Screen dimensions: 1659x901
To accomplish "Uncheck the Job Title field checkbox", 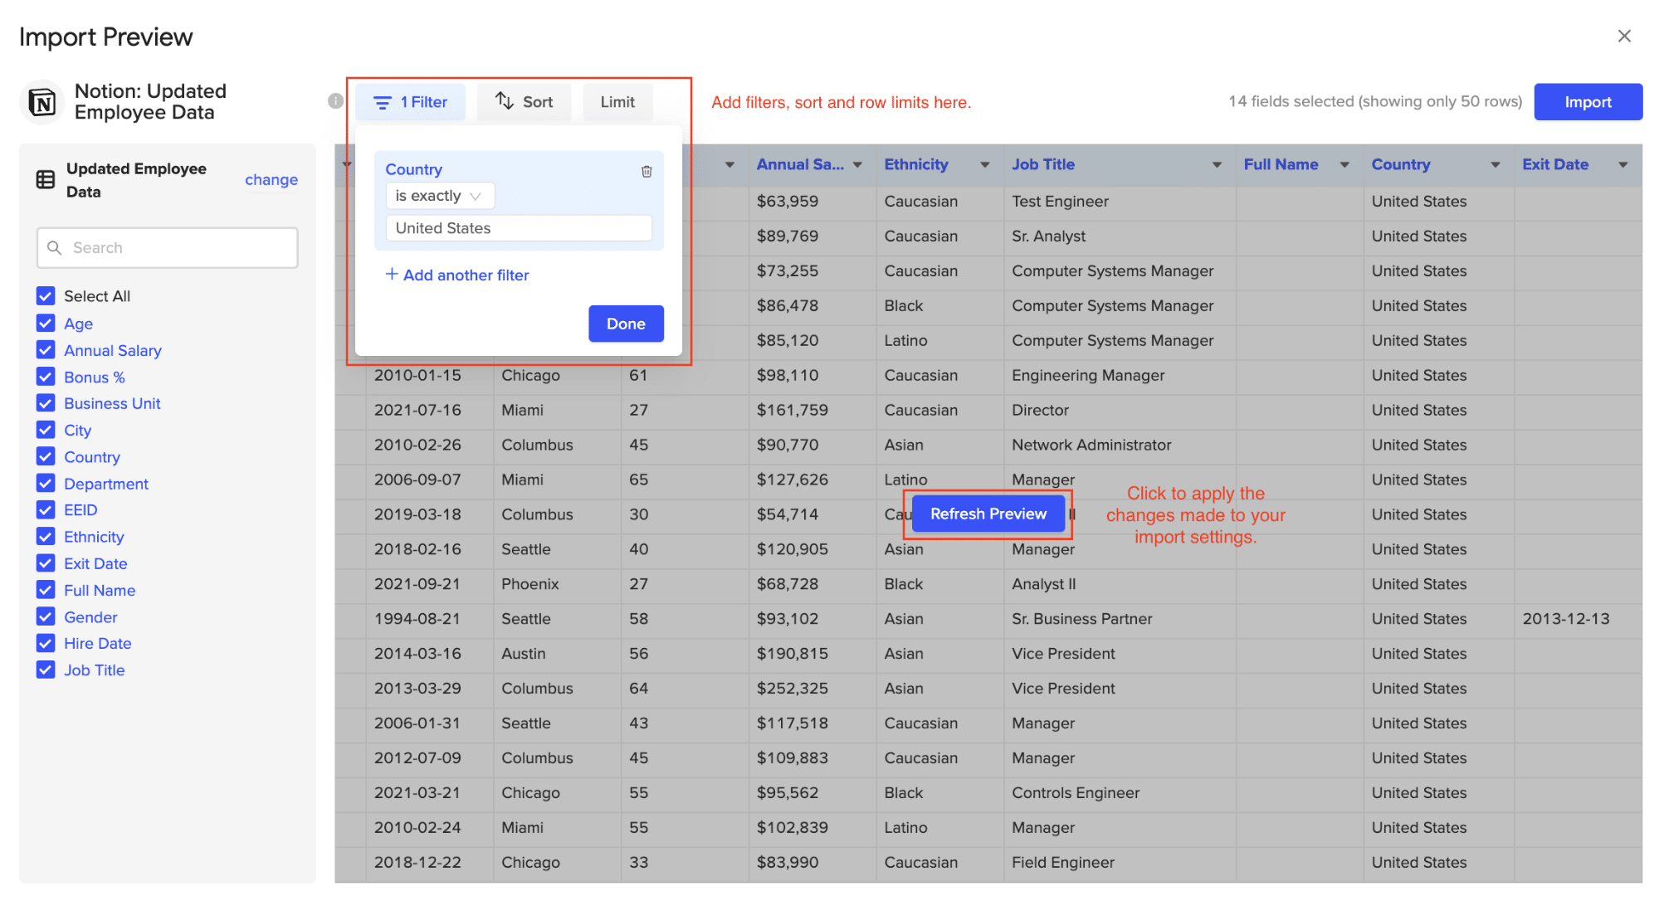I will pyautogui.click(x=46, y=670).
